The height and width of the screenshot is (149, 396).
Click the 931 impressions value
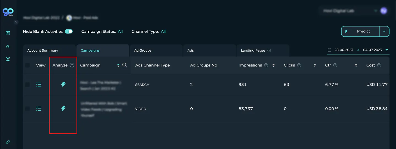(242, 85)
